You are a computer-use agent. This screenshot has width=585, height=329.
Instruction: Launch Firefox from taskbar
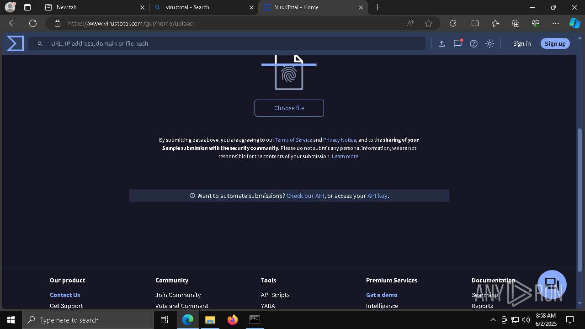(x=233, y=320)
